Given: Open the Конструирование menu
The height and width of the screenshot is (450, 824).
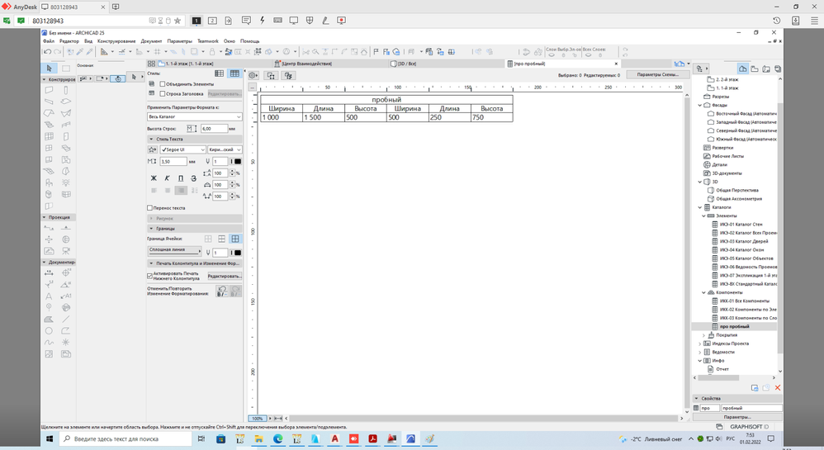Looking at the screenshot, I should pos(116,41).
